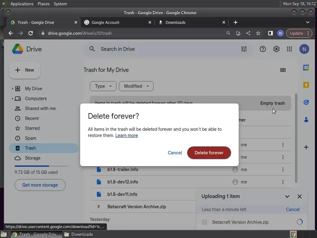Viewport: 317px width, 238px height.
Task: Switch to the Google Account tab
Action: (x=117, y=22)
